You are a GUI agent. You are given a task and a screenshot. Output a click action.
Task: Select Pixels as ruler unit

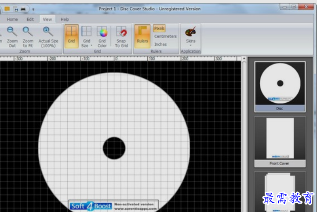159,29
